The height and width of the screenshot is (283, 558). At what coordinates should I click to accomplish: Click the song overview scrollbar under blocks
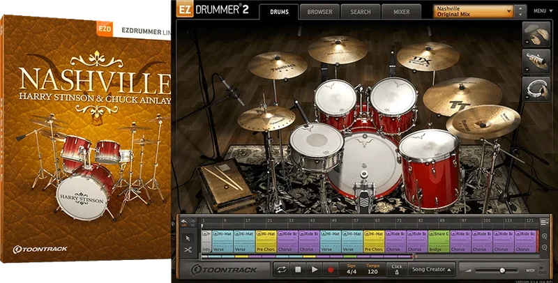tap(308, 257)
